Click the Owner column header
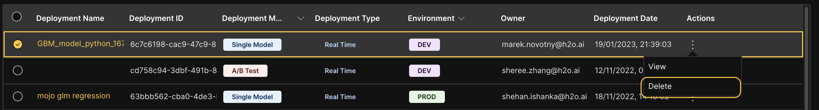Image resolution: width=819 pixels, height=110 pixels. pos(512,18)
